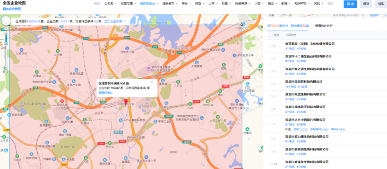Click the map pan compass control
Image resolution: width=387 pixels, height=169 pixels.
[7, 21]
